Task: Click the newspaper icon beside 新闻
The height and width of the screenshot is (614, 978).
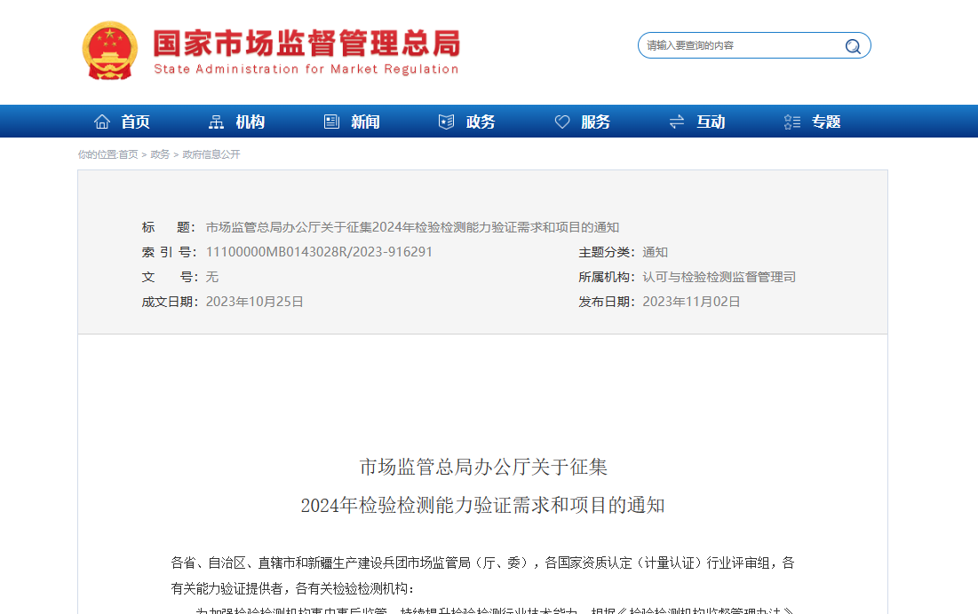Action: click(331, 122)
